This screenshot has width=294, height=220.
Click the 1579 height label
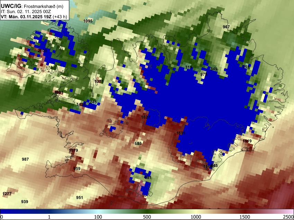click(73, 150)
